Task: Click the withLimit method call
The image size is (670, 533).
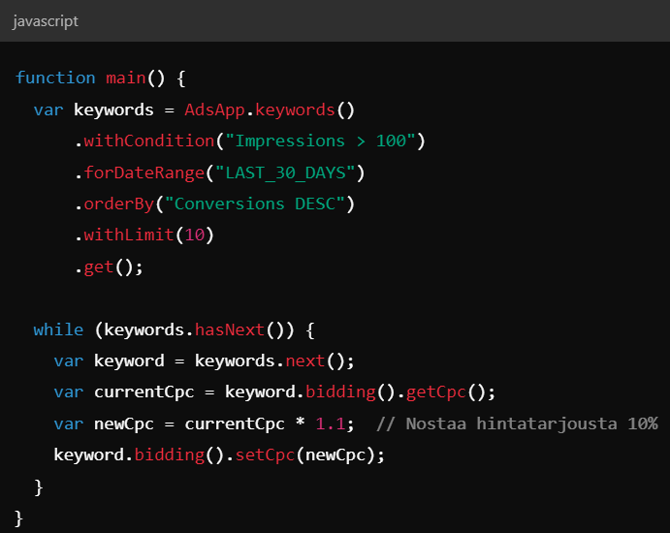Action: pyautogui.click(x=129, y=235)
